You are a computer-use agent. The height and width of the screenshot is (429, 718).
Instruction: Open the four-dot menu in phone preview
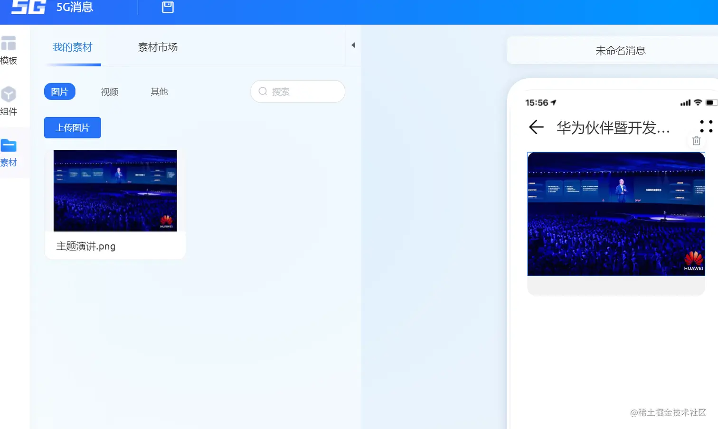706,126
